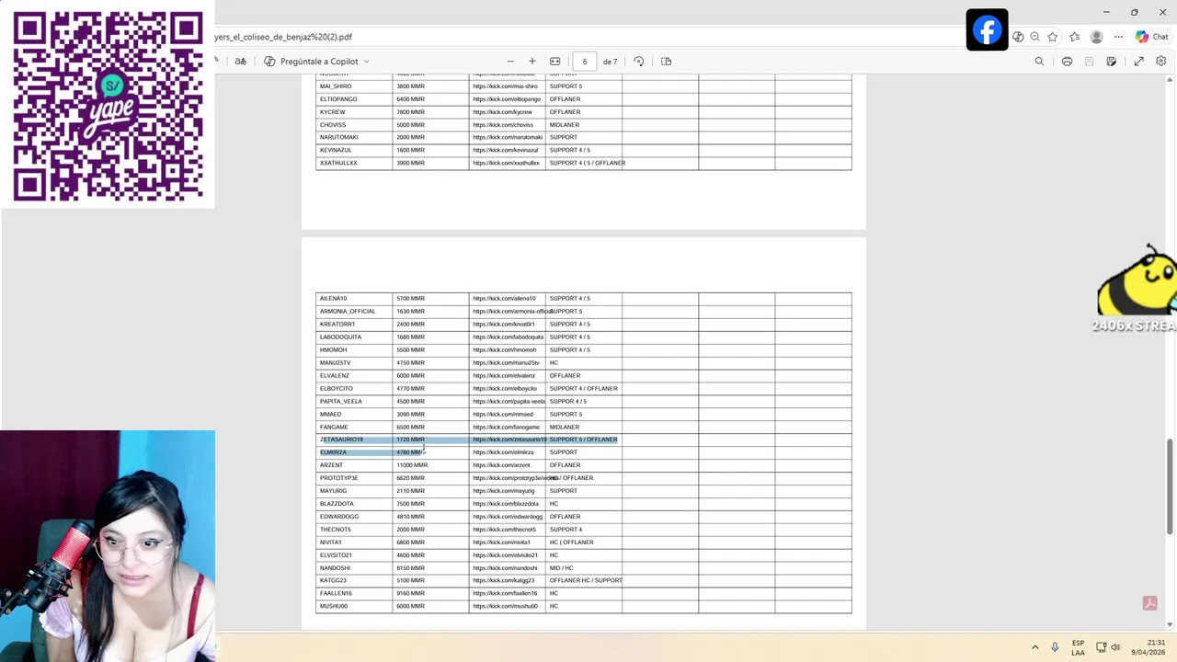Screen dimensions: 1177x662
Task: Toggle fit to width view icon
Action: tap(555, 62)
